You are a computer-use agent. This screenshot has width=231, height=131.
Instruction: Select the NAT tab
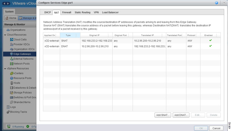[x=56, y=13]
